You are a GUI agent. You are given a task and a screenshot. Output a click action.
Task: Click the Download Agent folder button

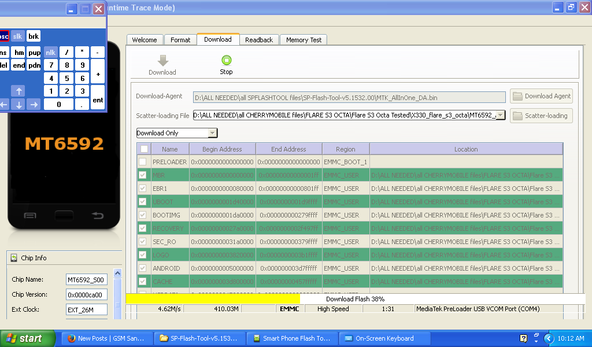[x=541, y=96]
